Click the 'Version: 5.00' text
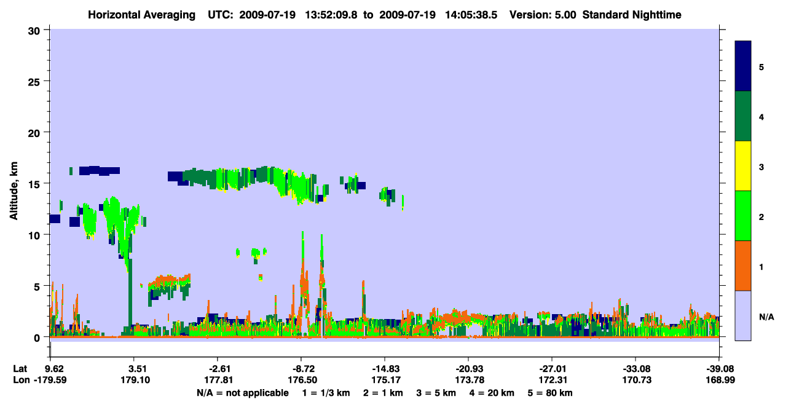 point(543,15)
